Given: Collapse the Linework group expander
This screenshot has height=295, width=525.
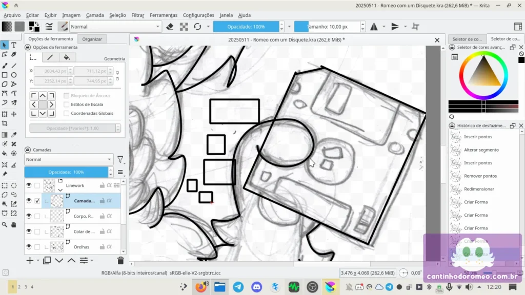Looking at the screenshot, I should 60,189.
